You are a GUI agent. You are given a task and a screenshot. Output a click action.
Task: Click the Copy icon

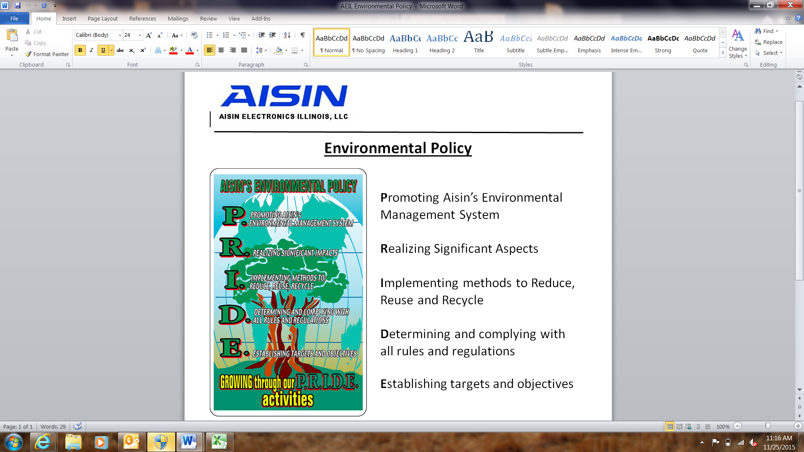click(x=28, y=43)
